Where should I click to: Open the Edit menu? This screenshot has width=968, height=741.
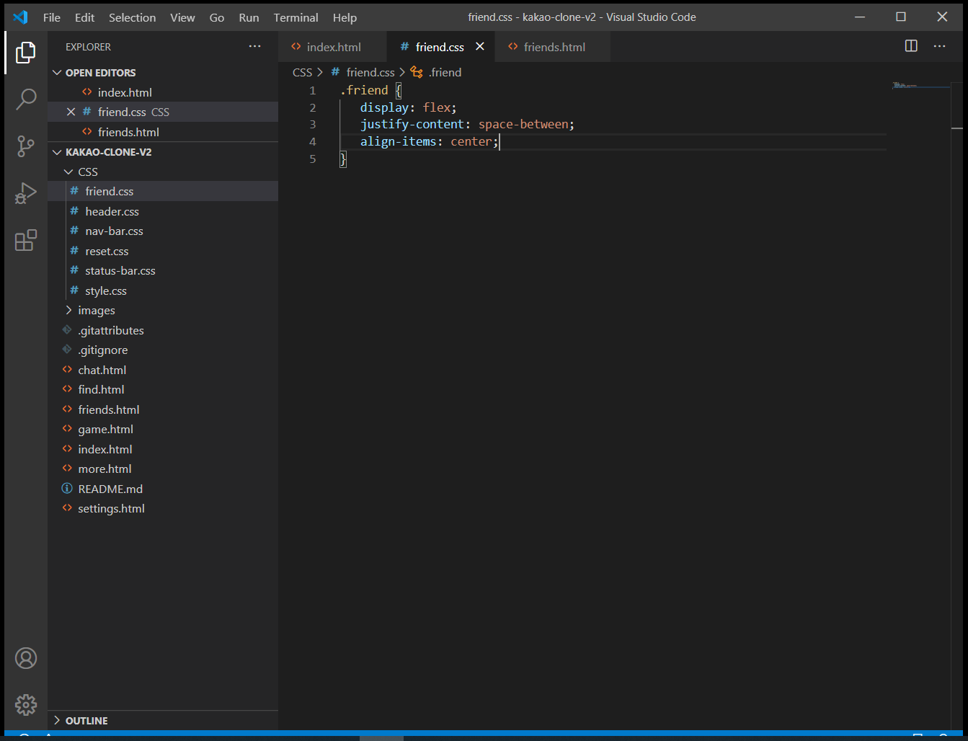[x=85, y=17]
